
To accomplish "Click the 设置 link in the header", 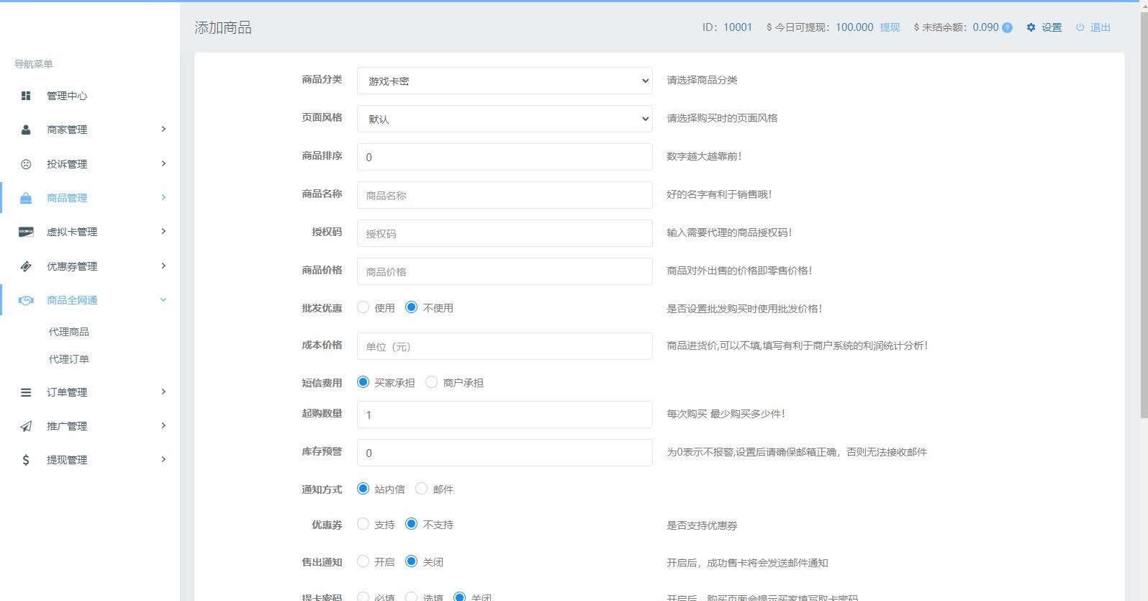I will [x=1052, y=27].
